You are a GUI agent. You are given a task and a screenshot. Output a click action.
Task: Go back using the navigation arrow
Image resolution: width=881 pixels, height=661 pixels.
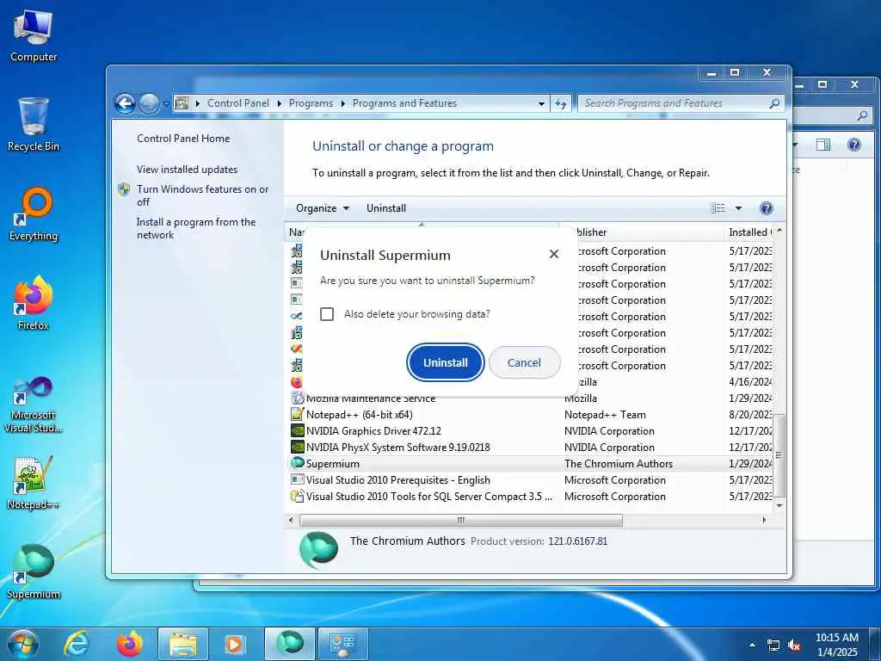click(125, 103)
